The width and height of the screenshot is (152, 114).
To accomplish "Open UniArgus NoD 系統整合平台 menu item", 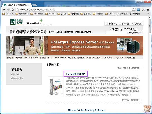I will click(x=38, y=58).
